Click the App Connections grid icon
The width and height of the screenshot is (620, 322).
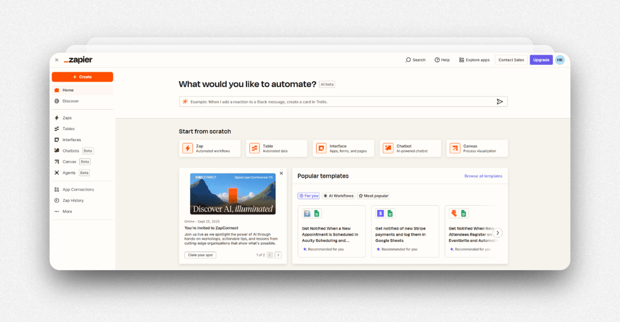point(57,190)
